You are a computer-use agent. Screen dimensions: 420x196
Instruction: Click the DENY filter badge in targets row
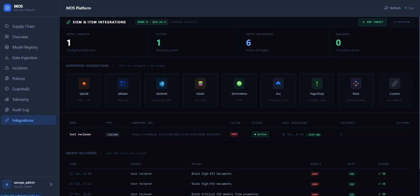coord(234,134)
